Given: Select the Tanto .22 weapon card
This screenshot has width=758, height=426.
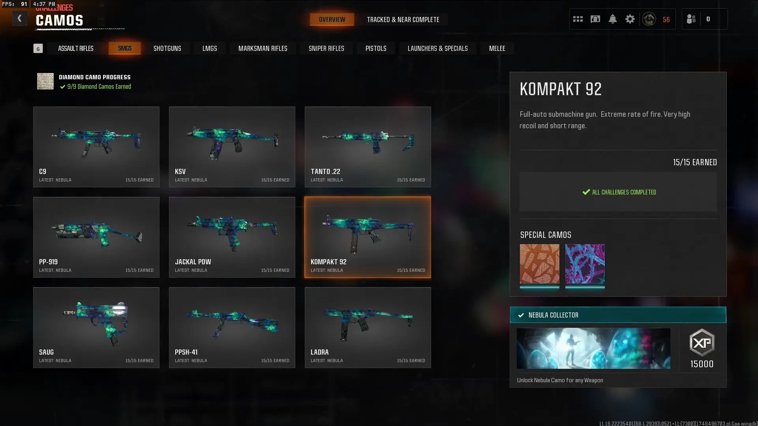Looking at the screenshot, I should 368,147.
